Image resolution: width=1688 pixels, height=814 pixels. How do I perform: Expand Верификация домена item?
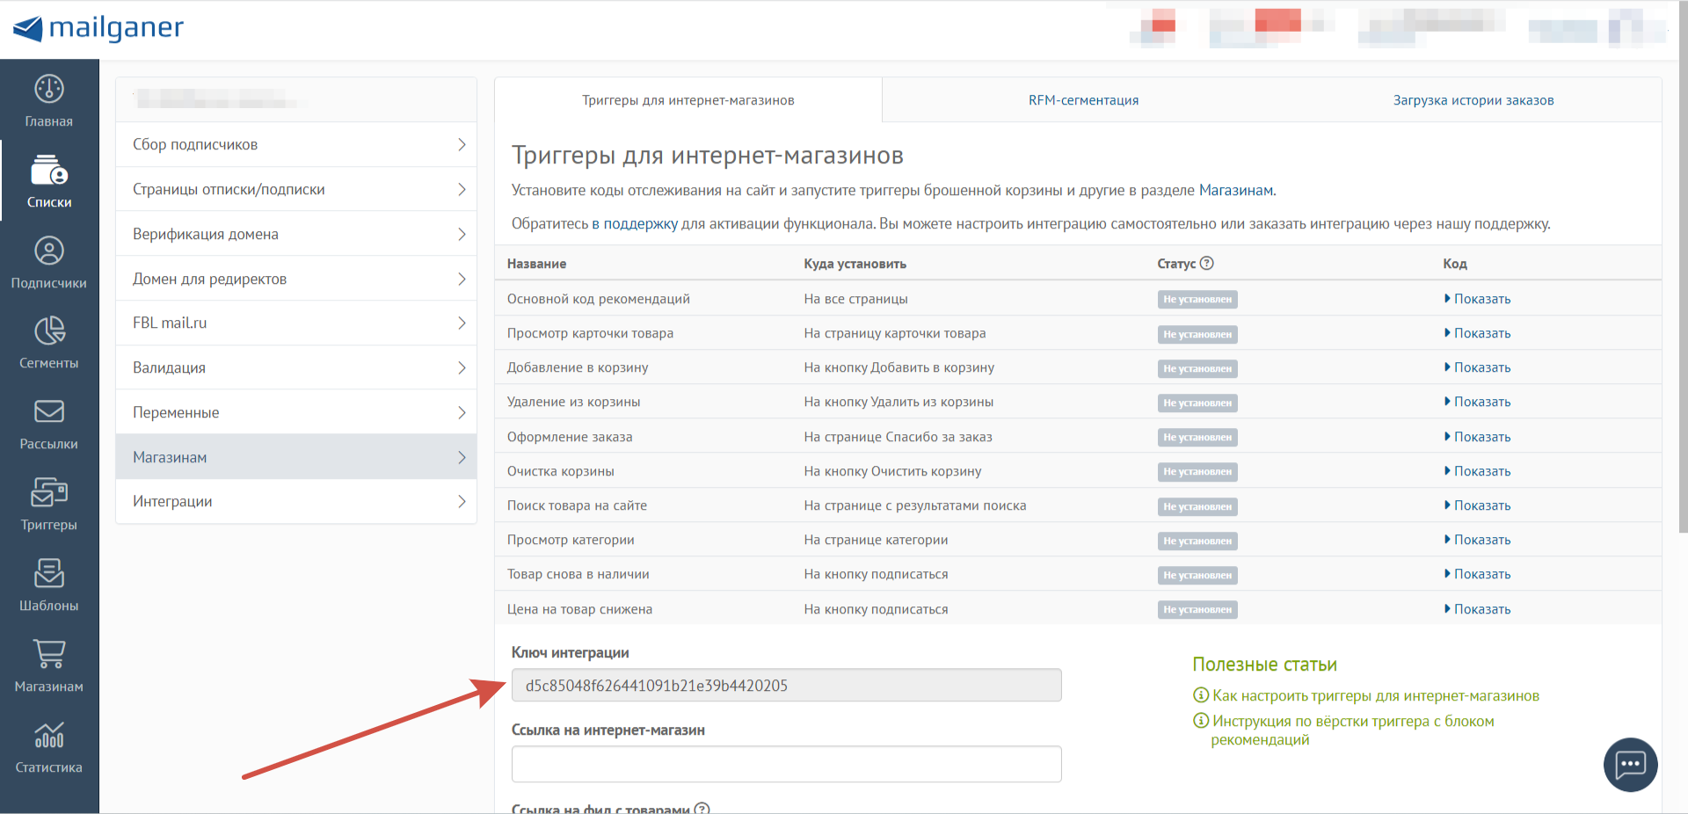click(x=296, y=234)
